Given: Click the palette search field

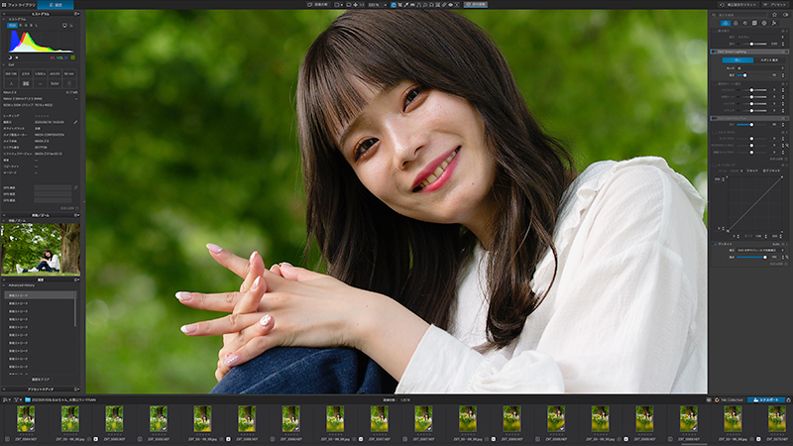Looking at the screenshot, I should click(x=739, y=15).
